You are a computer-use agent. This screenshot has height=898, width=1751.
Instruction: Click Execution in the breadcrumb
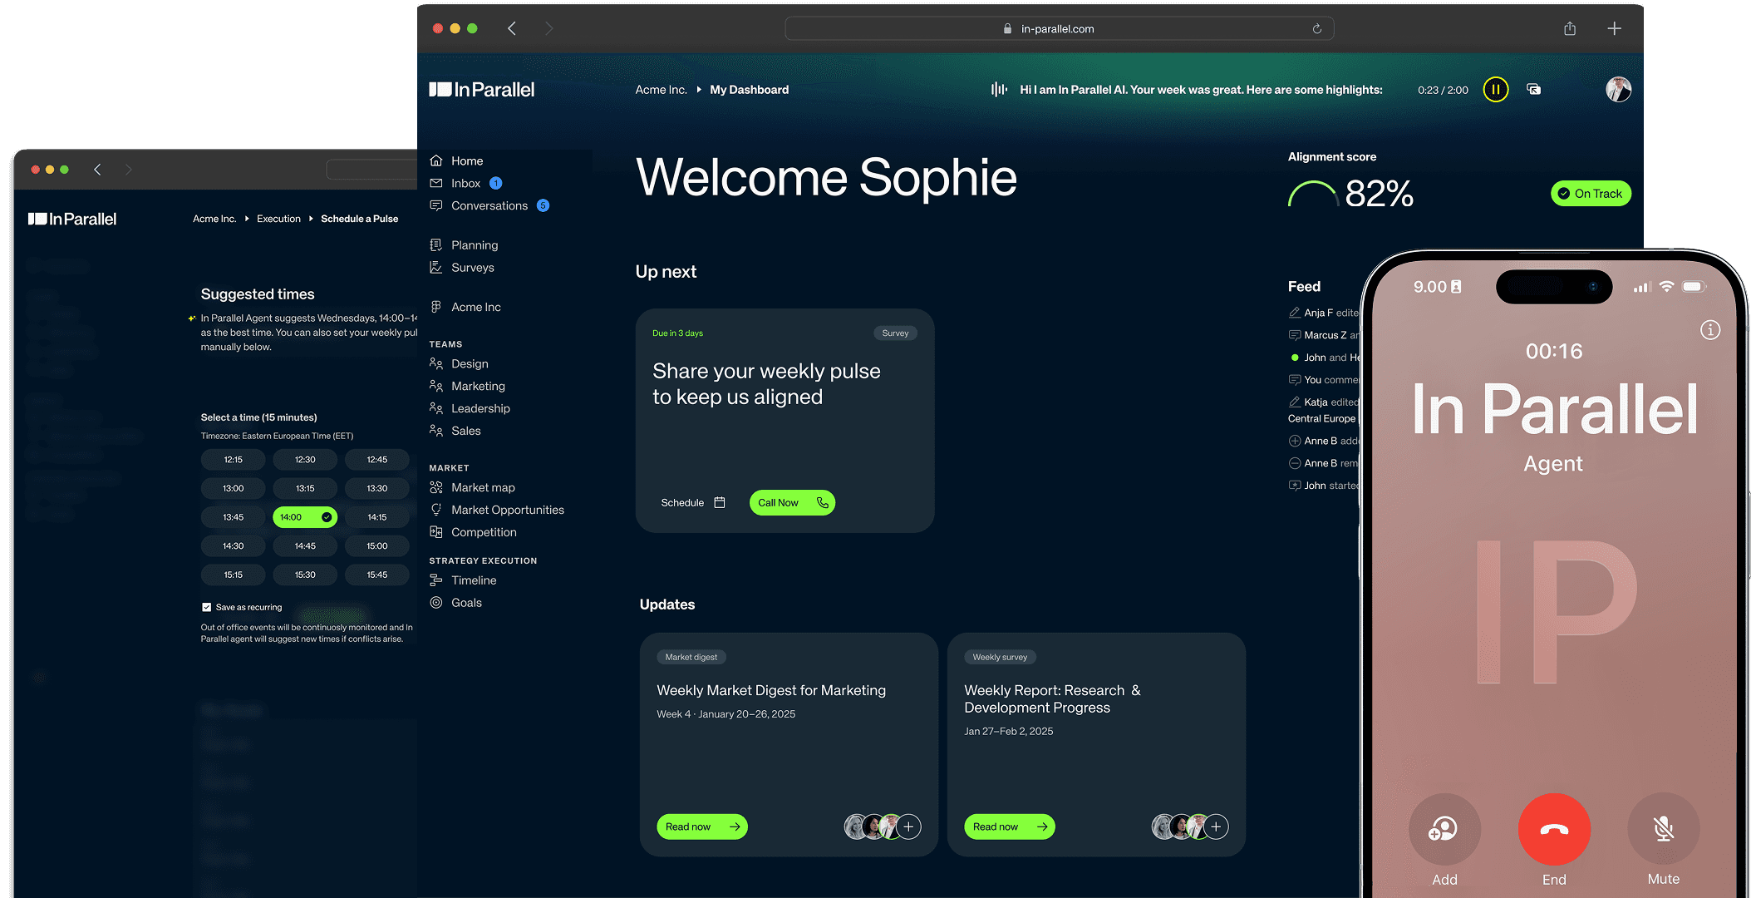coord(278,219)
